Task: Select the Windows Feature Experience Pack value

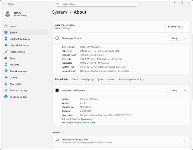Action: 106,115
